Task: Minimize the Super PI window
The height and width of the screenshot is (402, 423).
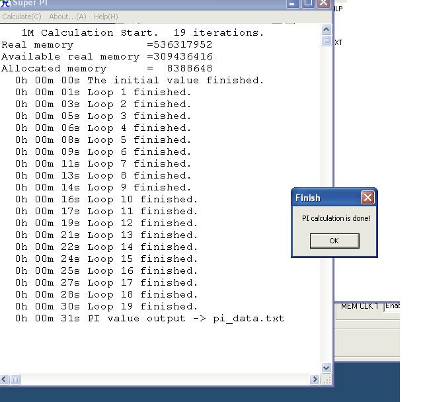Action: tap(292, 3)
